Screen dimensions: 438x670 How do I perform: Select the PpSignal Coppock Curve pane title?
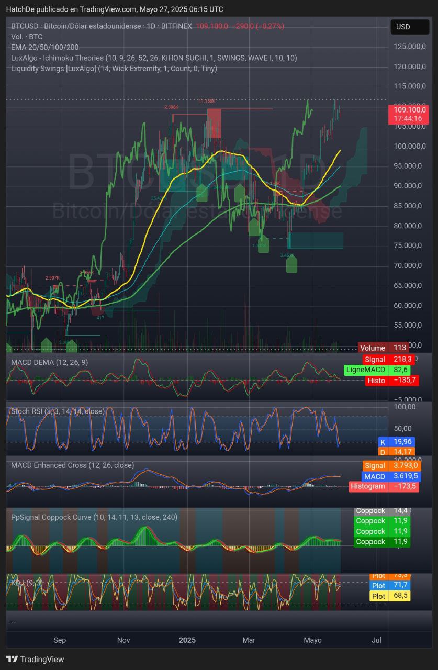coord(94,517)
